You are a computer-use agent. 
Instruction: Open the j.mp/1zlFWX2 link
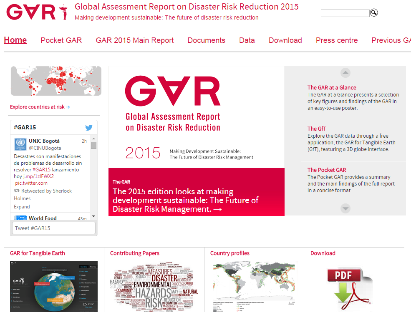click(38, 176)
